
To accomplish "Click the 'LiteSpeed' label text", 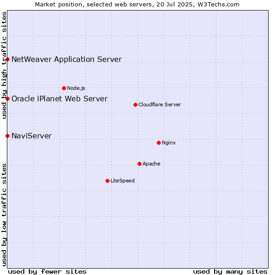I will [x=122, y=181].
